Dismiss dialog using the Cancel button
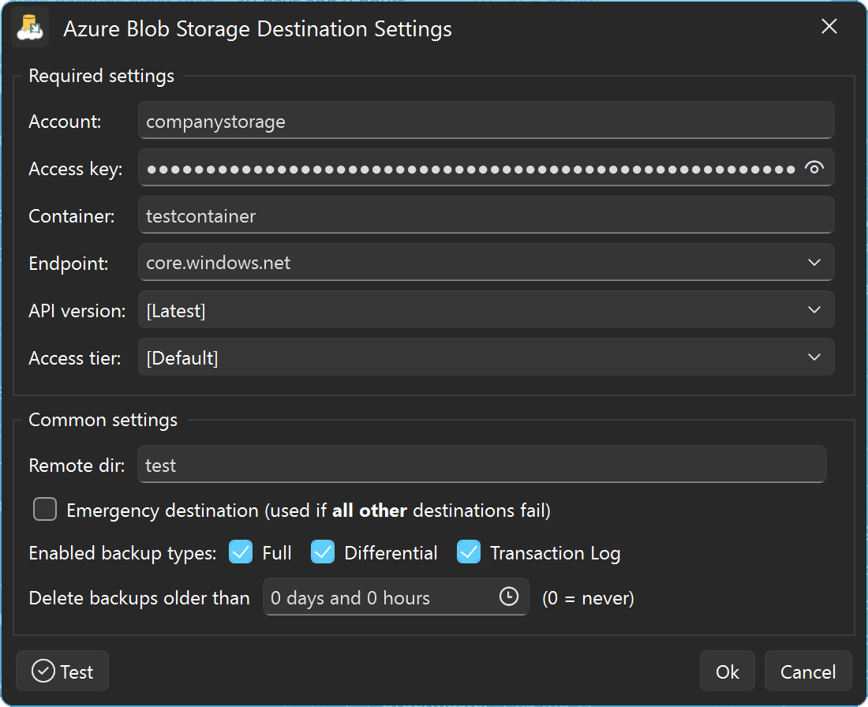 tap(807, 671)
